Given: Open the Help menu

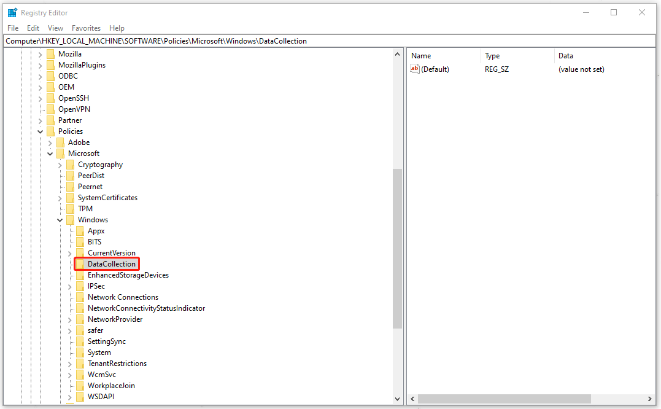Looking at the screenshot, I should pyautogui.click(x=117, y=28).
